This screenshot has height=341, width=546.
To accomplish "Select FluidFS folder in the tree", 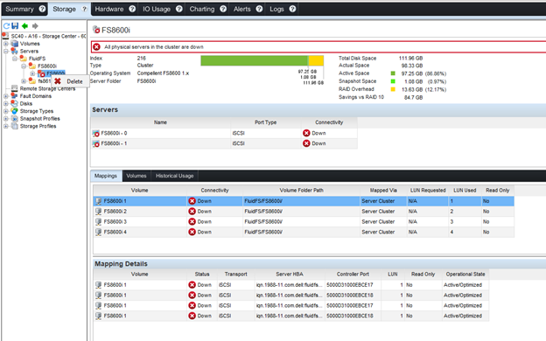I will coord(37,59).
